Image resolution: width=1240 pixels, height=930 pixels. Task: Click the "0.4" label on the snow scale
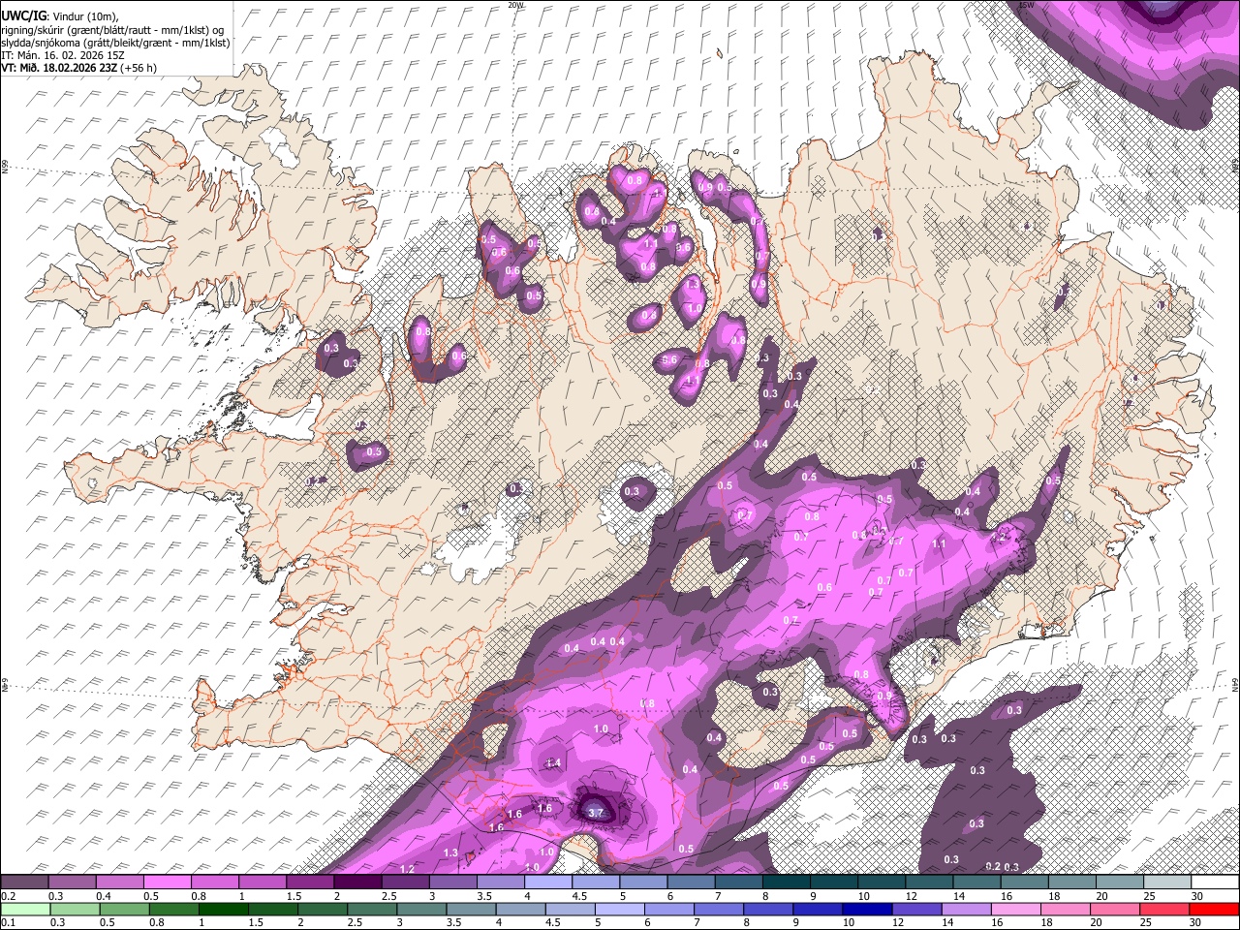coord(104,896)
